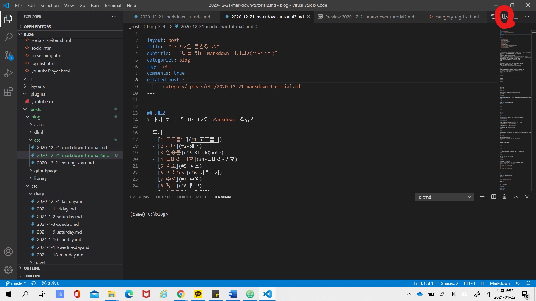
Task: Create a new terminal with plus icon
Action: pos(482,197)
